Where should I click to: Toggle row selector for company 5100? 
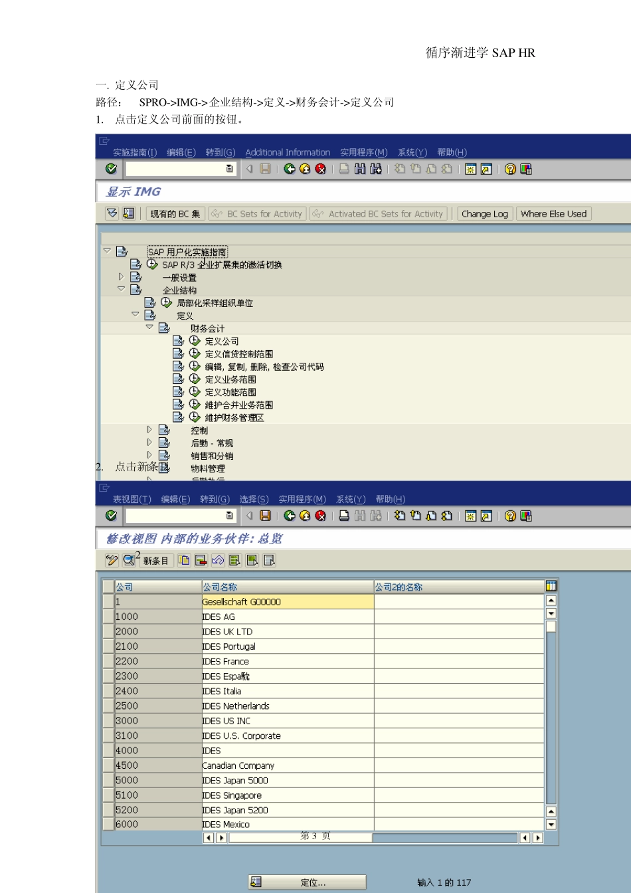108,795
